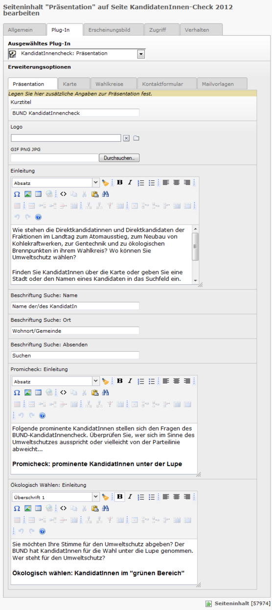
Task: Click italic icon in Promicheck editor
Action: click(x=130, y=381)
